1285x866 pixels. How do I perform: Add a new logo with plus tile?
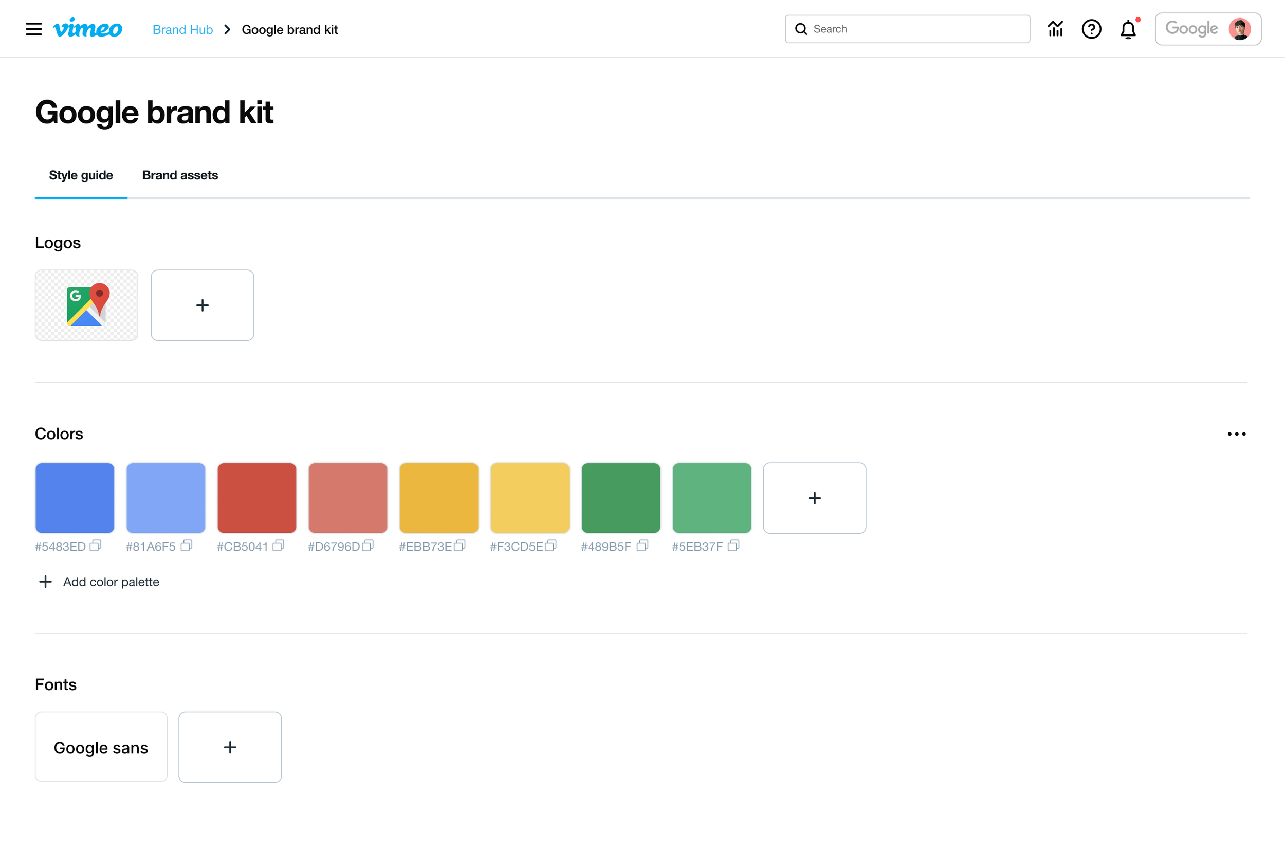(x=203, y=305)
